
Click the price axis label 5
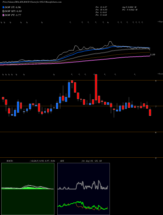pyautogui.click(x=156, y=158)
